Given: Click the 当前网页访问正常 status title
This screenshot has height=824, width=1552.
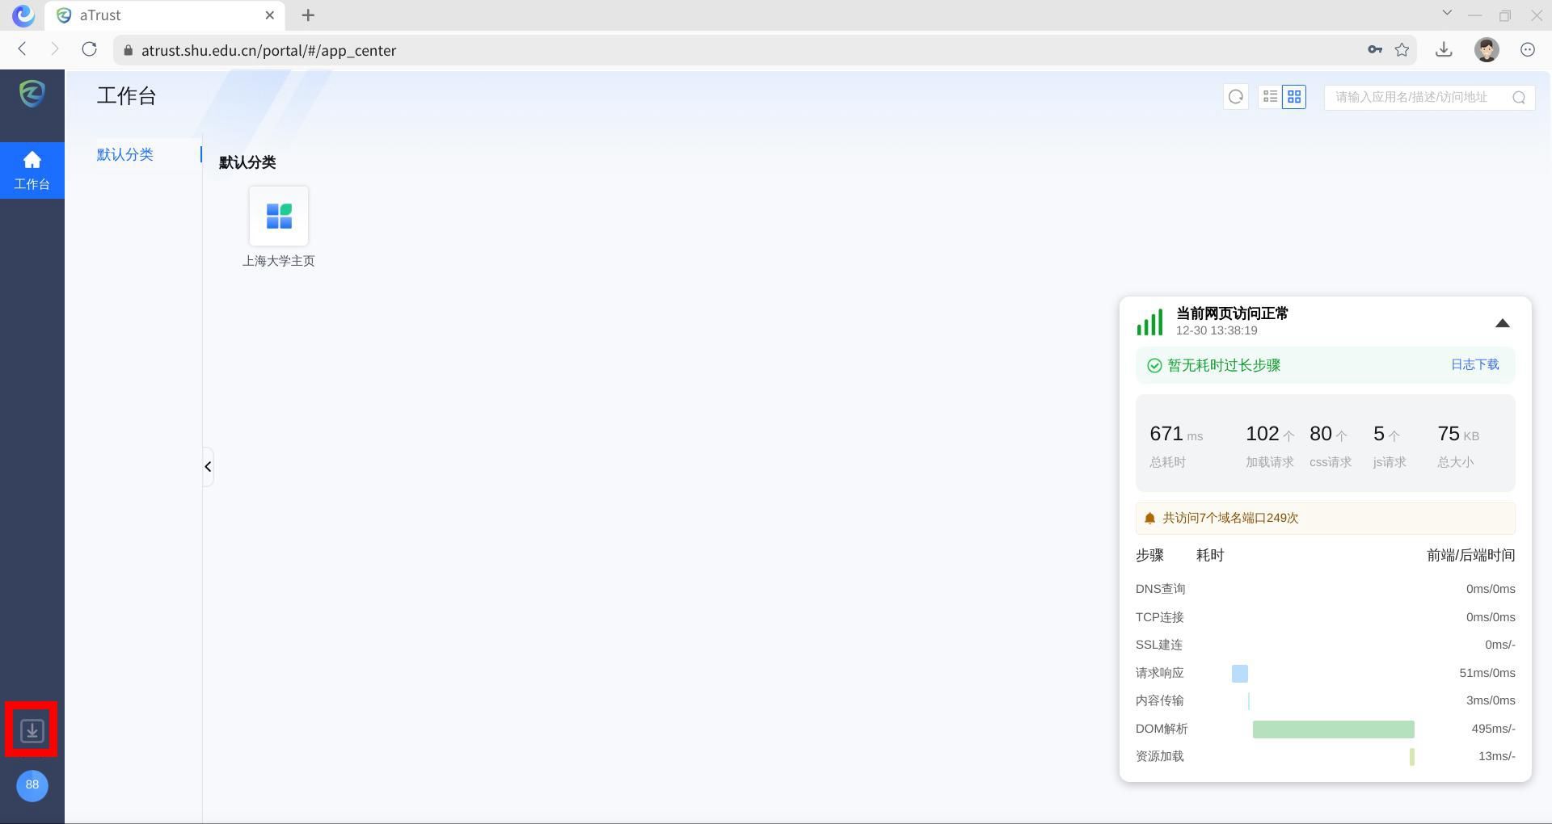Looking at the screenshot, I should coord(1232,313).
